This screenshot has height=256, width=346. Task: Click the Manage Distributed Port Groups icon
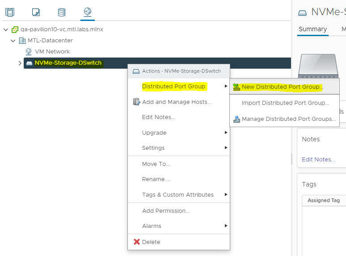click(236, 119)
